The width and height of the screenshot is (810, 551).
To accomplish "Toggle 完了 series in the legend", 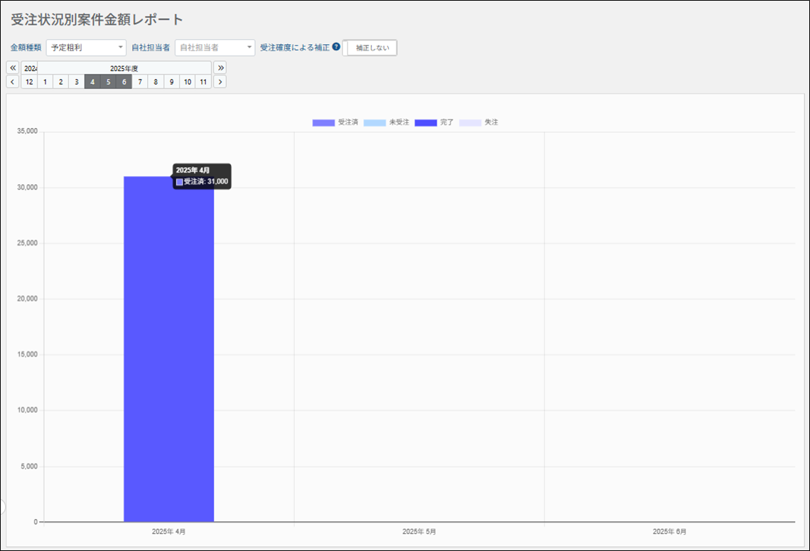I will (426, 123).
